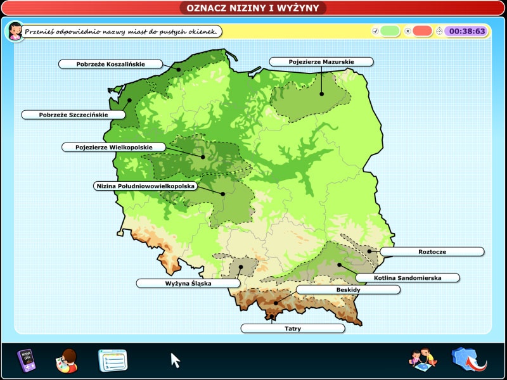
Task: Click the red wrong-answers counter pill
Action: tap(423, 31)
